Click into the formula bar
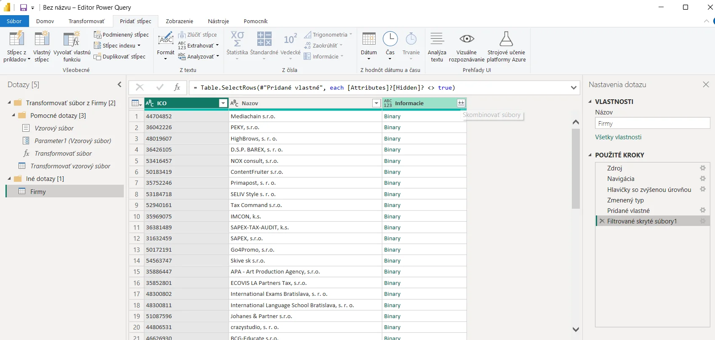Screen dimensions: 715x340 379,88
